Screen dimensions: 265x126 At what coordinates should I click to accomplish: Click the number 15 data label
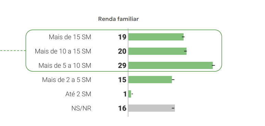122,80
